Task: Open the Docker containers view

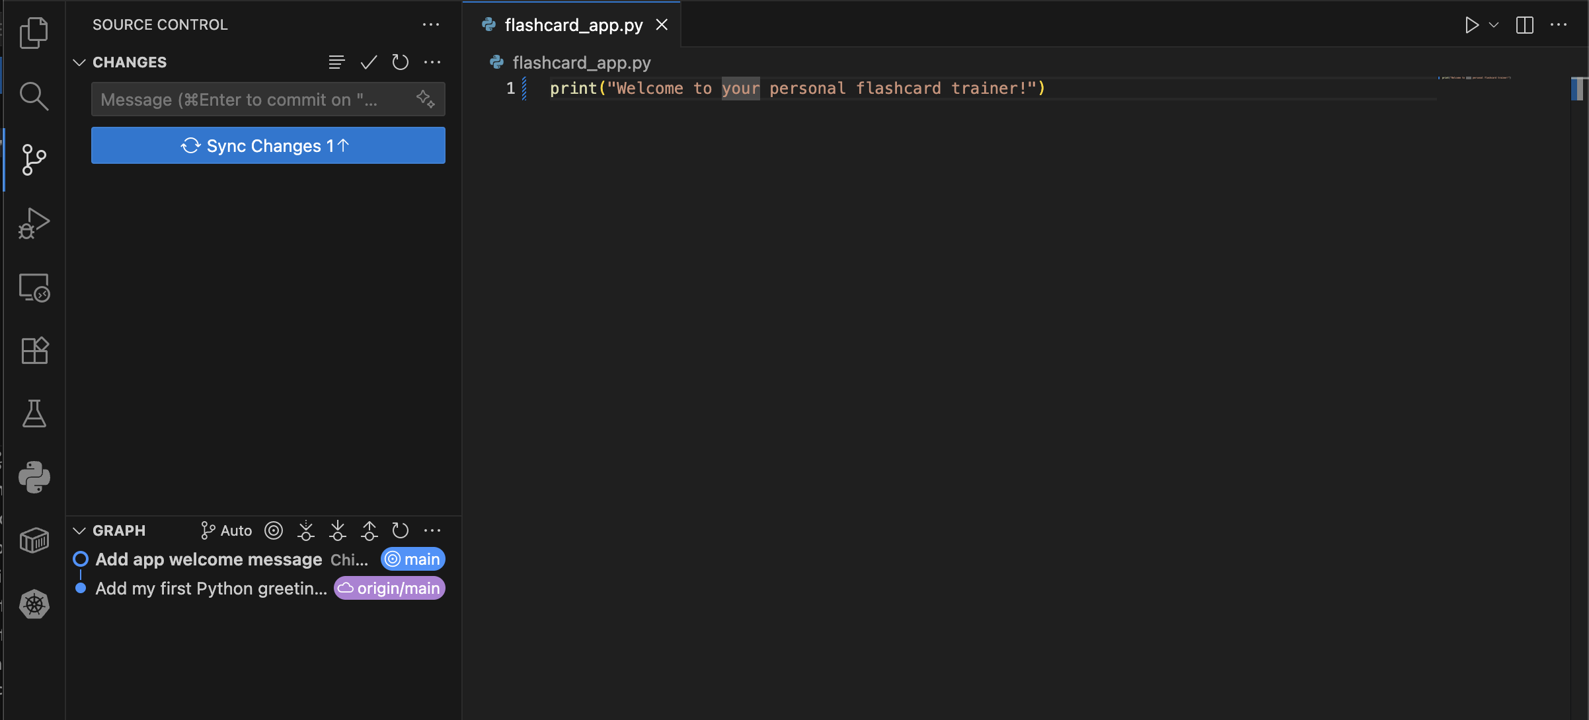Action: (x=34, y=540)
